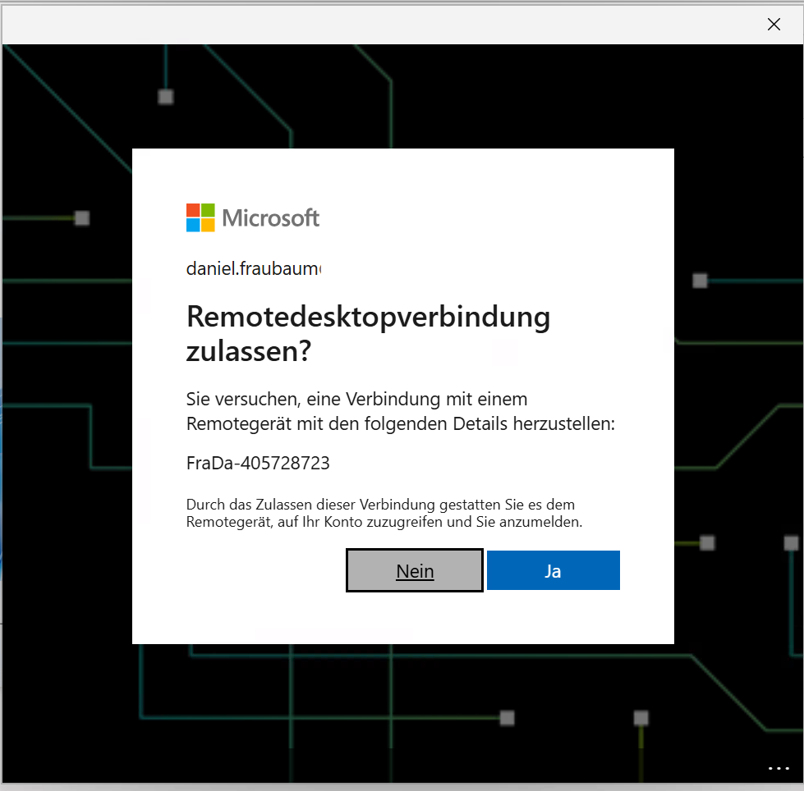Click the Microsoft four-square logo

(x=200, y=217)
